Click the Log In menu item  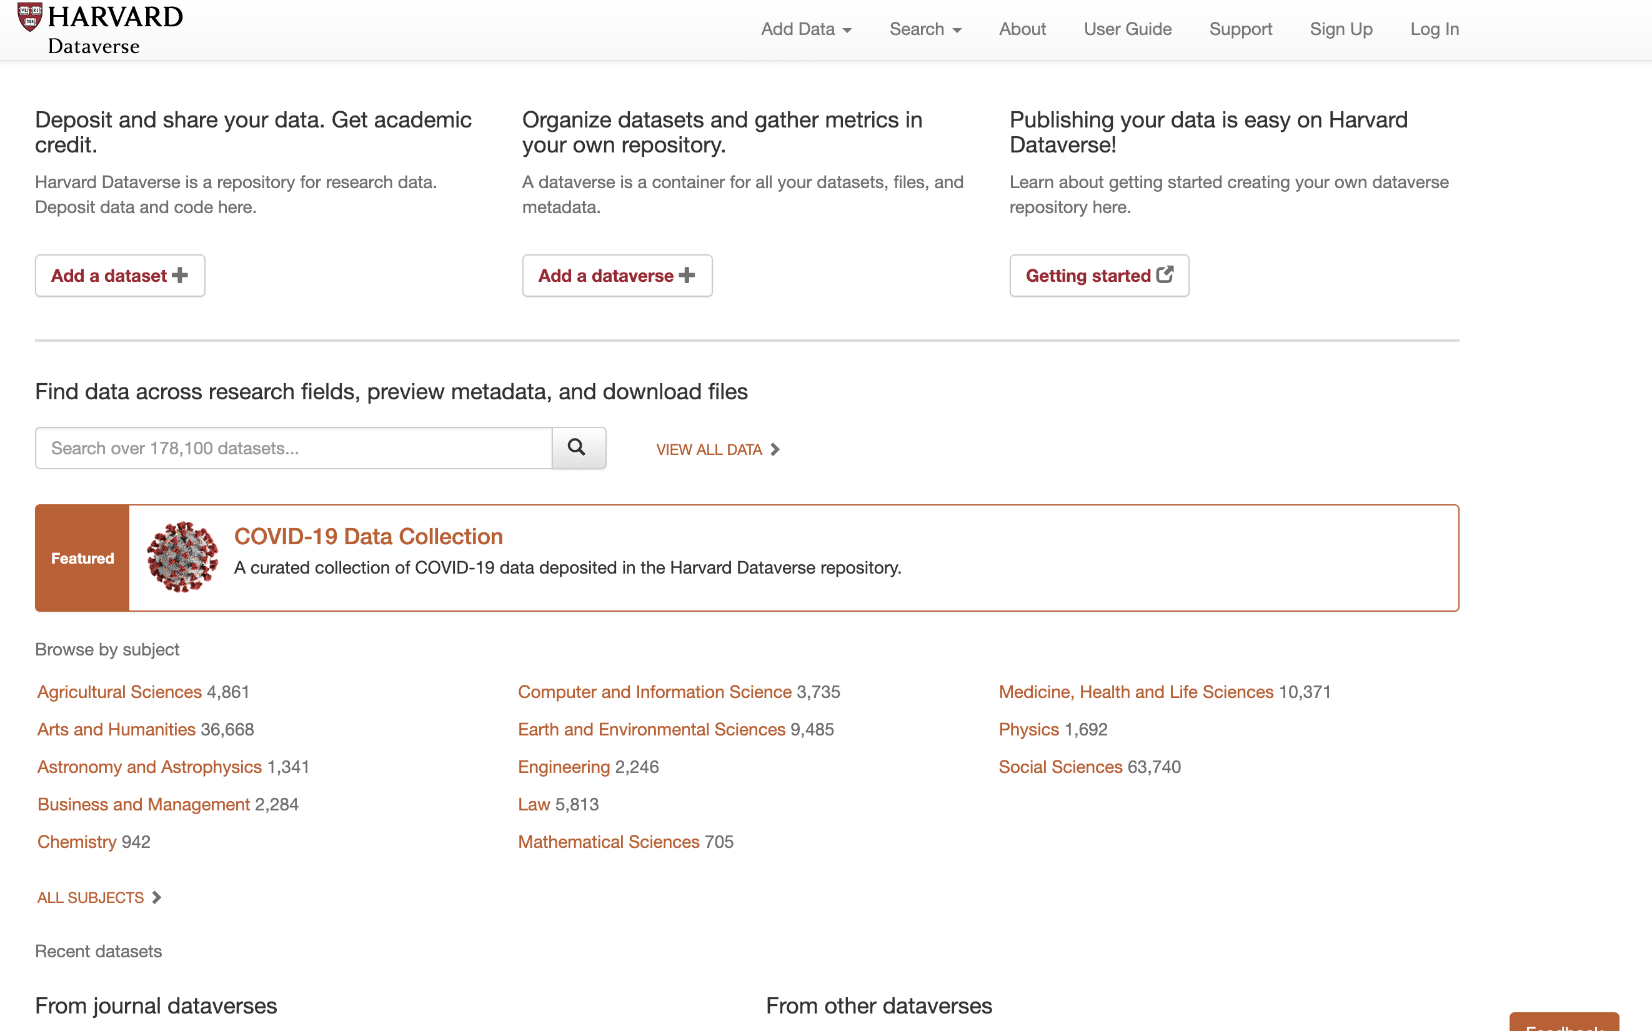[1435, 29]
